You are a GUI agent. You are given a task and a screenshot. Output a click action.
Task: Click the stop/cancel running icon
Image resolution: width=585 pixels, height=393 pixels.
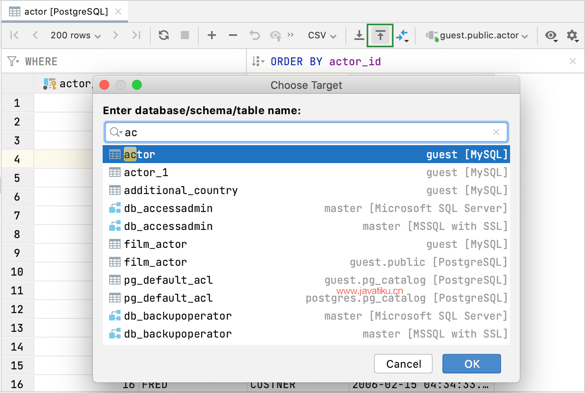(x=185, y=35)
